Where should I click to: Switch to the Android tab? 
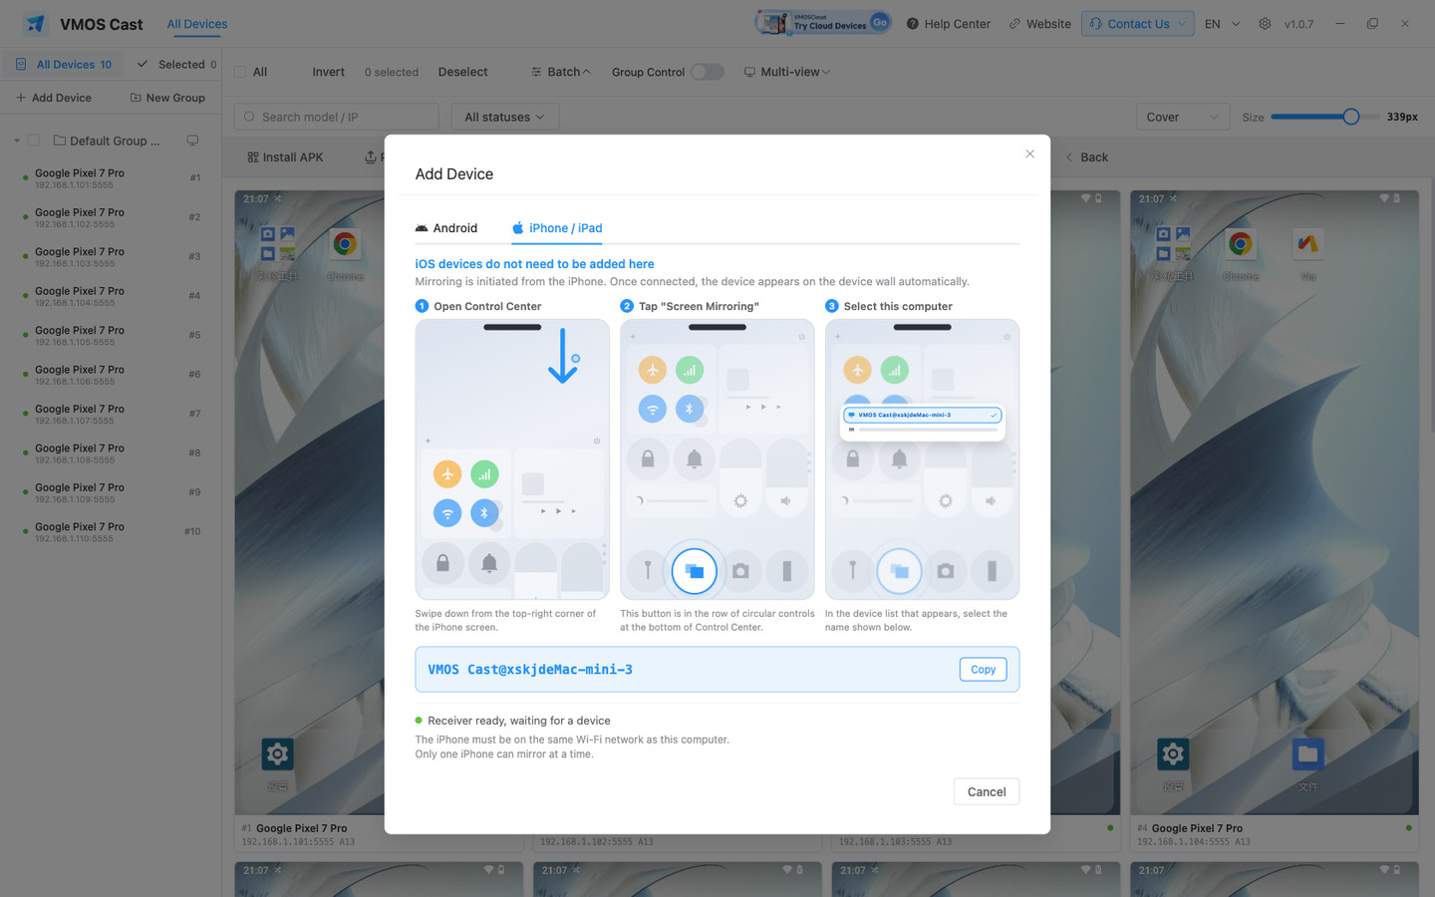[446, 228]
